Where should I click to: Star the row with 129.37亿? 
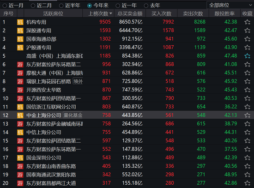click(247, 141)
